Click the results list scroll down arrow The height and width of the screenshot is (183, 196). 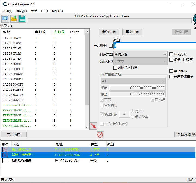click(87, 127)
